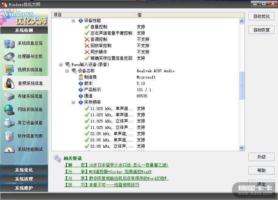278x200 pixels.
Task: Select the 101 / 1 product value
Action: click(x=144, y=90)
